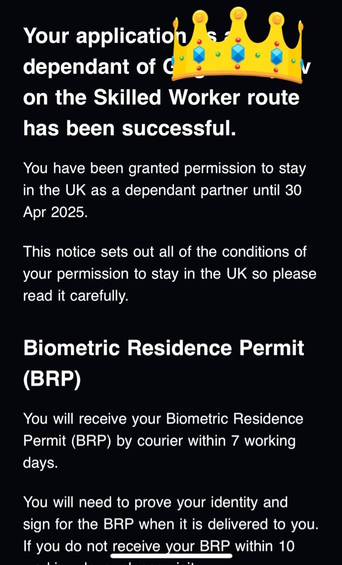This screenshot has width=342, height=565.
Task: Tap 'You will need to prove your identity' line
Action: pyautogui.click(x=155, y=502)
